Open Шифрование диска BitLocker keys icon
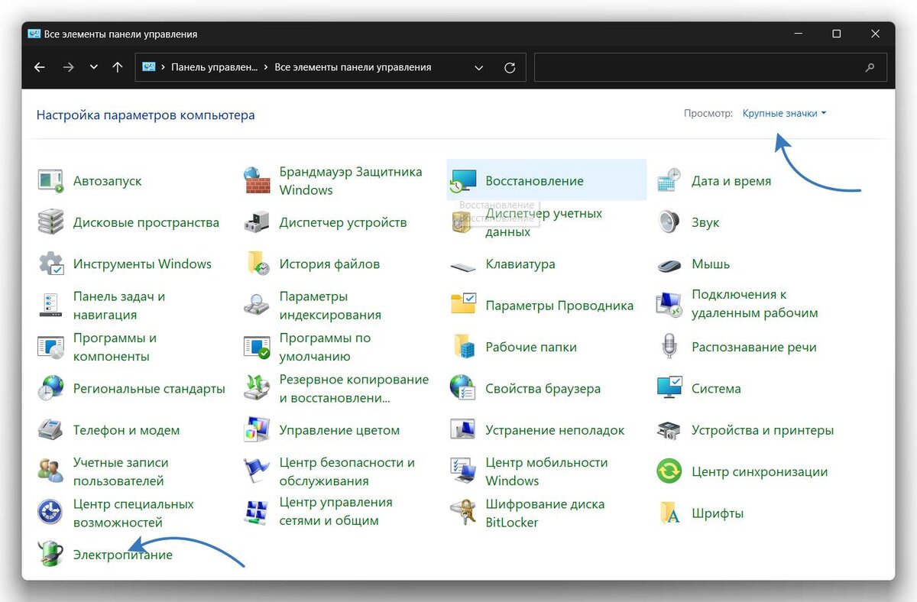917x602 pixels. pyautogui.click(x=463, y=513)
